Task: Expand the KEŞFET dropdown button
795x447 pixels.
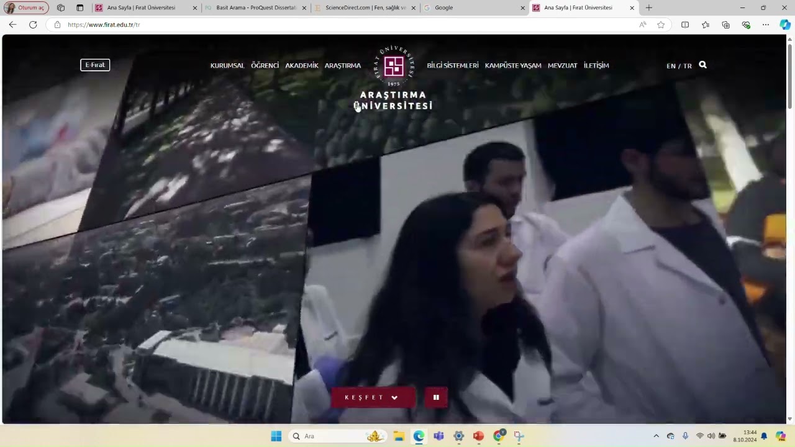Action: point(373,397)
